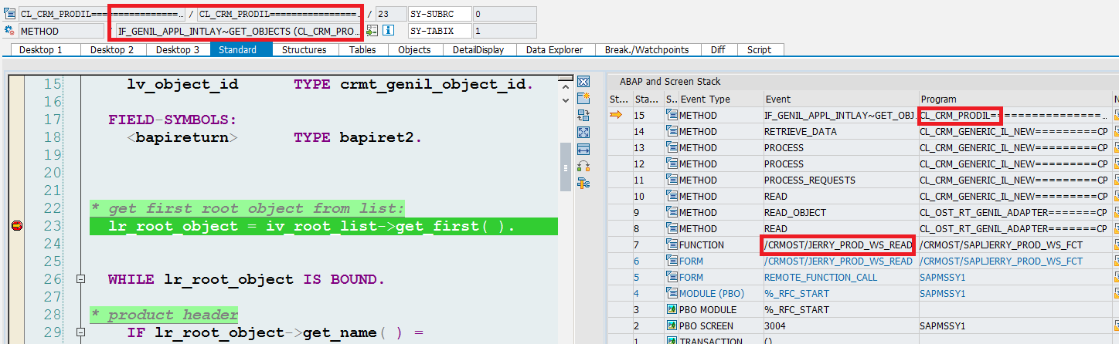Click the source icon in stack row 12

[671, 164]
